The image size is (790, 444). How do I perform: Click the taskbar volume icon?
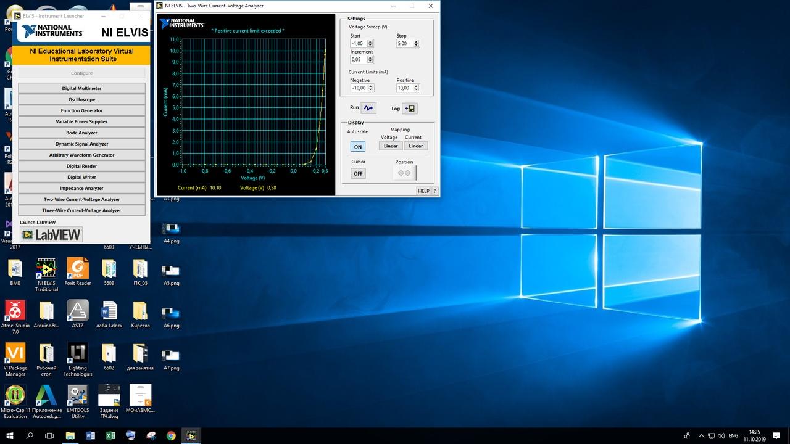pyautogui.click(x=720, y=435)
